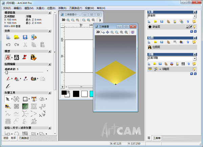The image size is (203, 147).
Task: Click the 2D view horizontal scrollbar
Action: (81, 87)
